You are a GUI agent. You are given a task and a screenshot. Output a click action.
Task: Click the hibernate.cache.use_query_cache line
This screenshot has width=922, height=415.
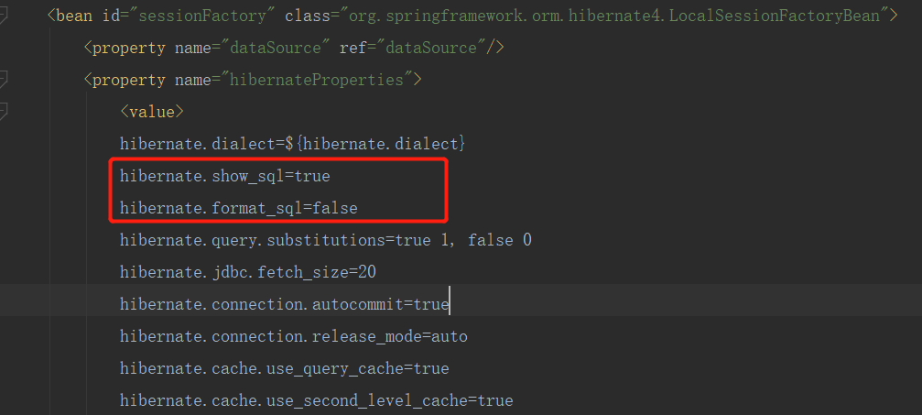tap(284, 368)
